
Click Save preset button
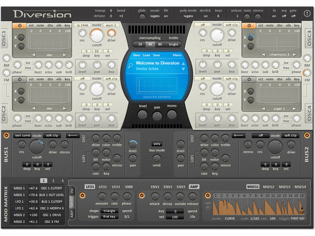(x=157, y=55)
